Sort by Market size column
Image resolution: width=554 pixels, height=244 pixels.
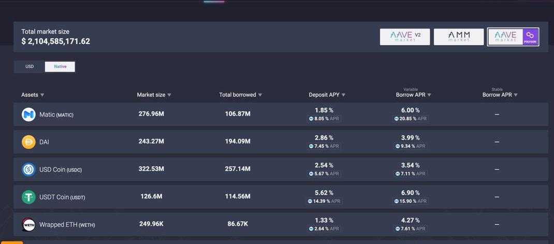(x=154, y=95)
